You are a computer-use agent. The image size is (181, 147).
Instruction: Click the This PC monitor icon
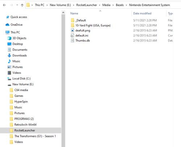tap(7, 33)
